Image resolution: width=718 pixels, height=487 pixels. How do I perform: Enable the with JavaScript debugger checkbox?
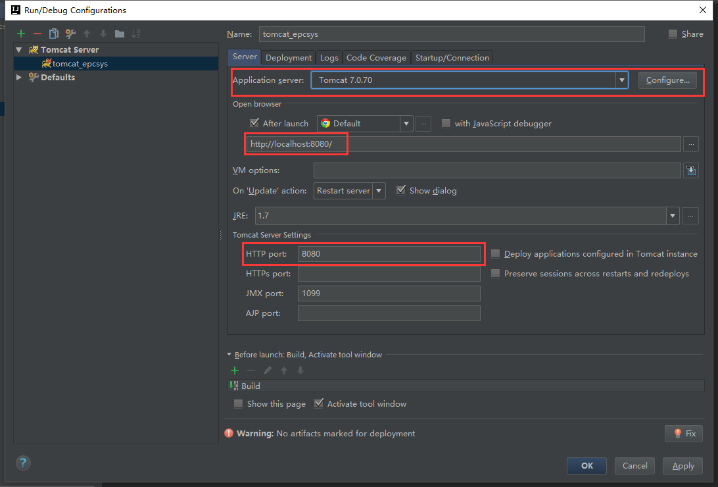click(x=446, y=123)
